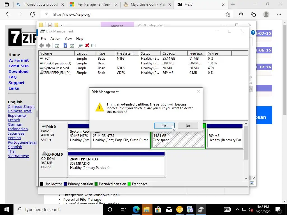Viewport: 287px width, 215px height.
Task: Click the graphical view scroll-up arrow
Action: (246, 124)
